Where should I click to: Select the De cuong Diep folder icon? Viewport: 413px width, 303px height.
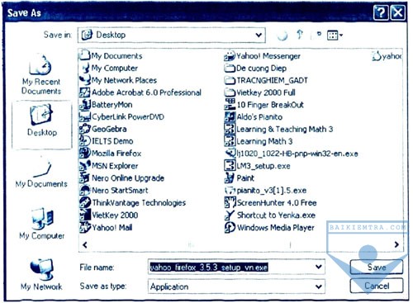pos(230,68)
